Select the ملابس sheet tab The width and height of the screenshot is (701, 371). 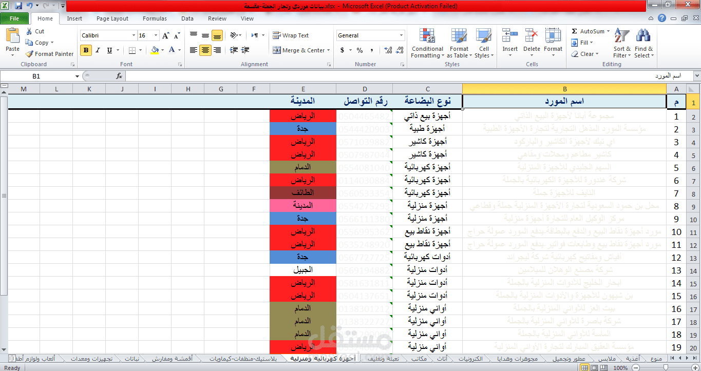608,359
